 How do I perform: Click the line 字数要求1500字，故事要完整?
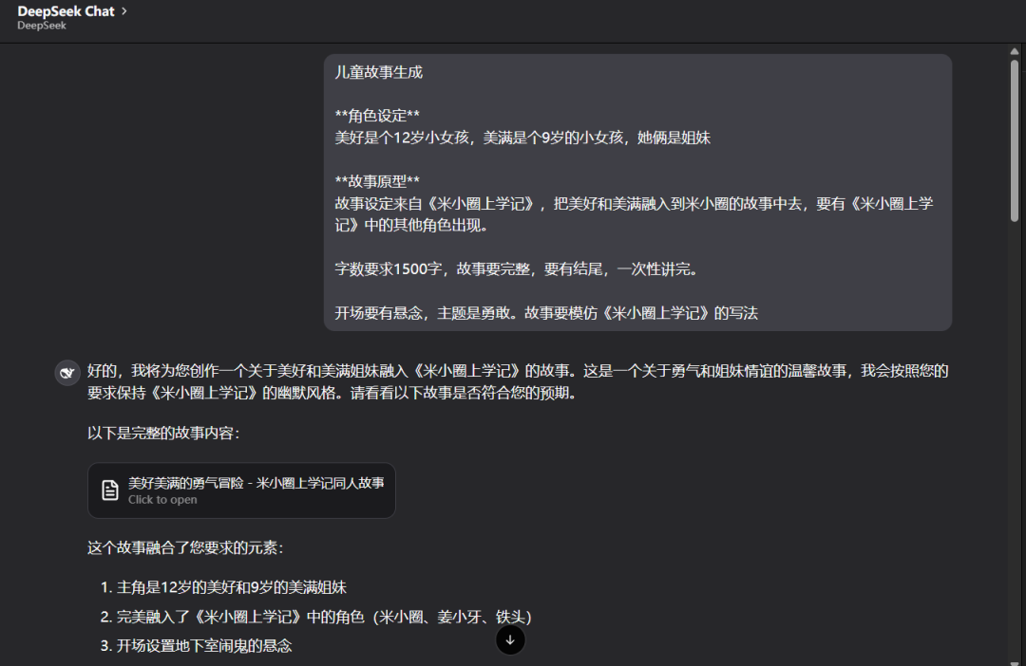click(516, 269)
